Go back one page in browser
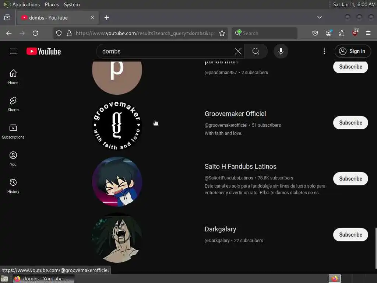Screen dimensions: 377x283 click(x=9, y=33)
